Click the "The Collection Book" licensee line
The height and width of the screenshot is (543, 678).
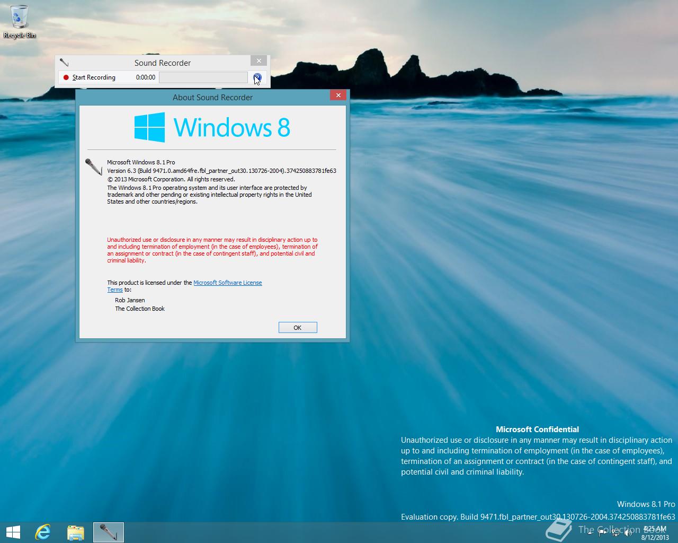point(140,309)
